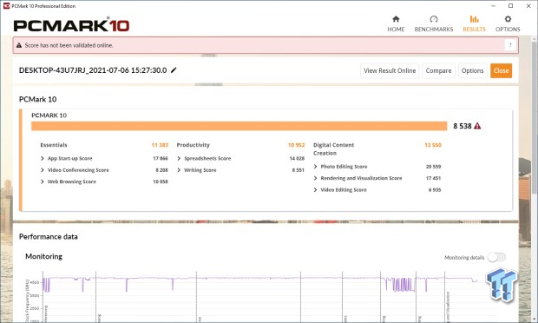Click App Start-up score value 17 866
Screen dimensions: 538x323
point(161,158)
